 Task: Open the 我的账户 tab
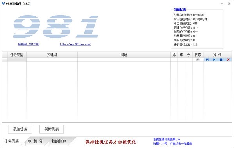click(59, 141)
